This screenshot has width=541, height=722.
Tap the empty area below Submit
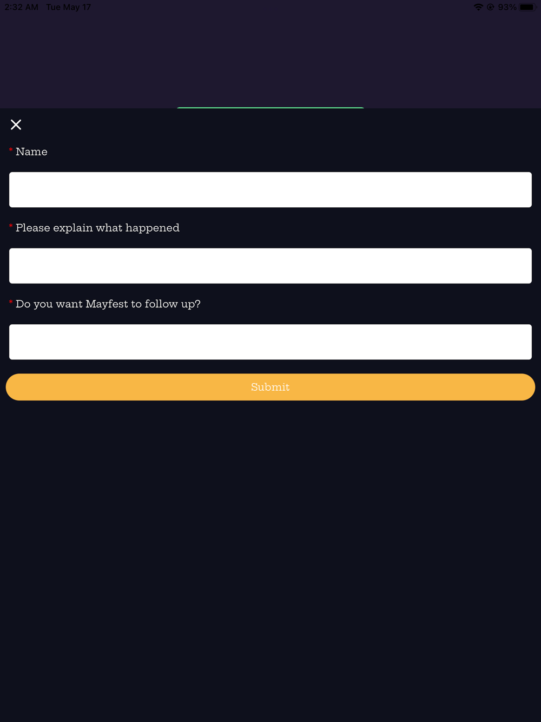[270, 541]
